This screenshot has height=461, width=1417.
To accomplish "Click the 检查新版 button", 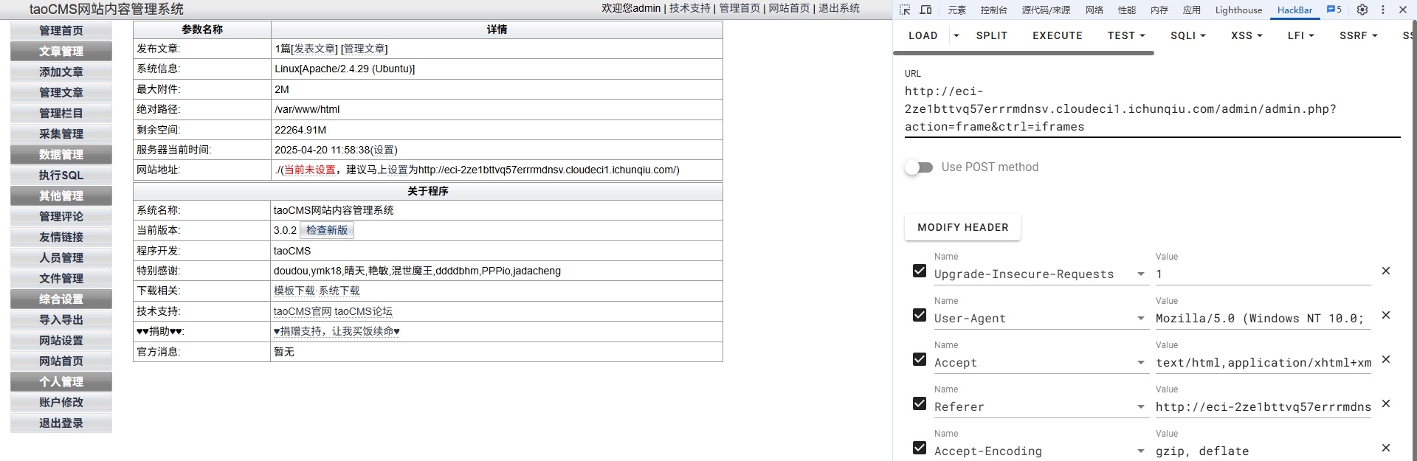I will (327, 230).
